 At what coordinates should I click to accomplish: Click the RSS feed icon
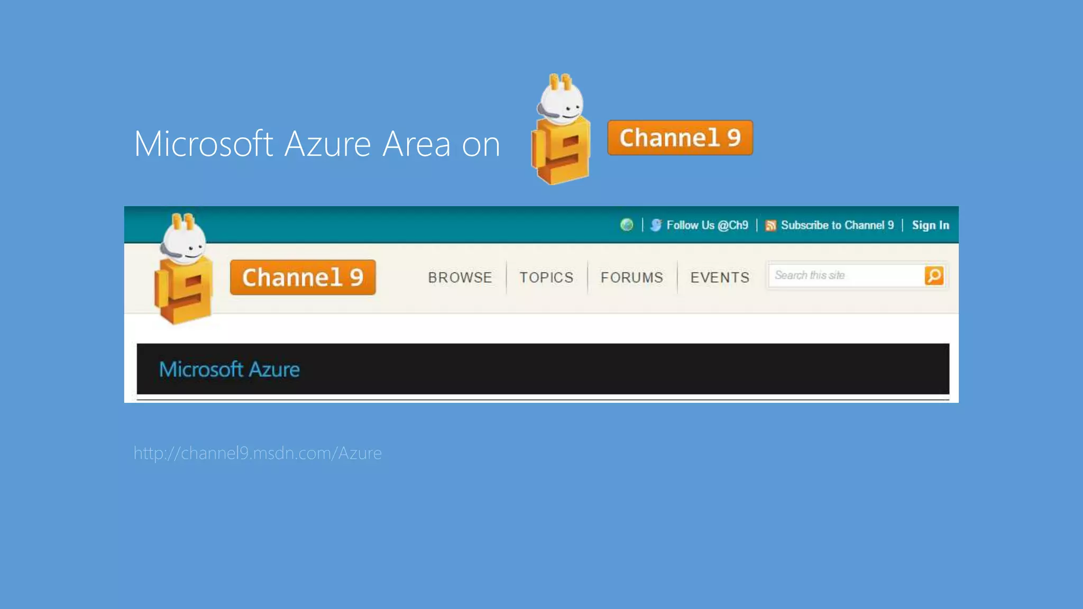click(x=770, y=226)
